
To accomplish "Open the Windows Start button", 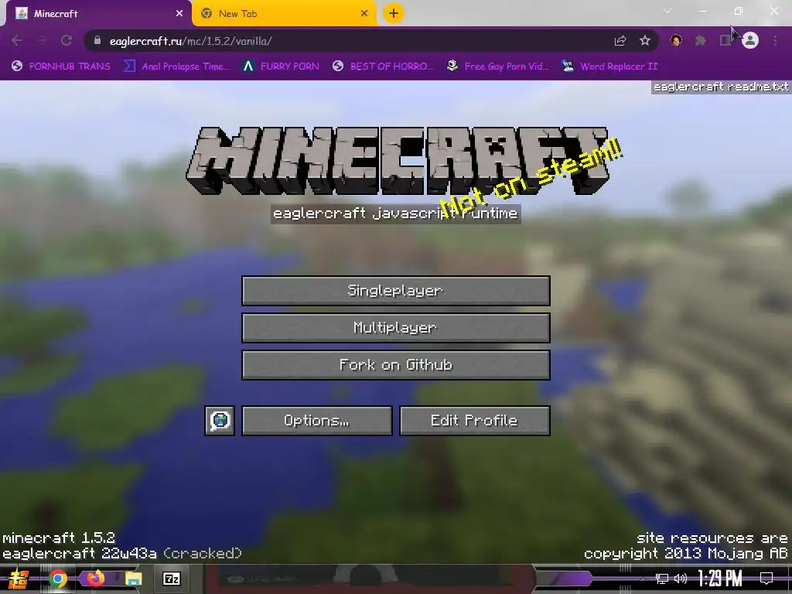I will tap(19, 579).
